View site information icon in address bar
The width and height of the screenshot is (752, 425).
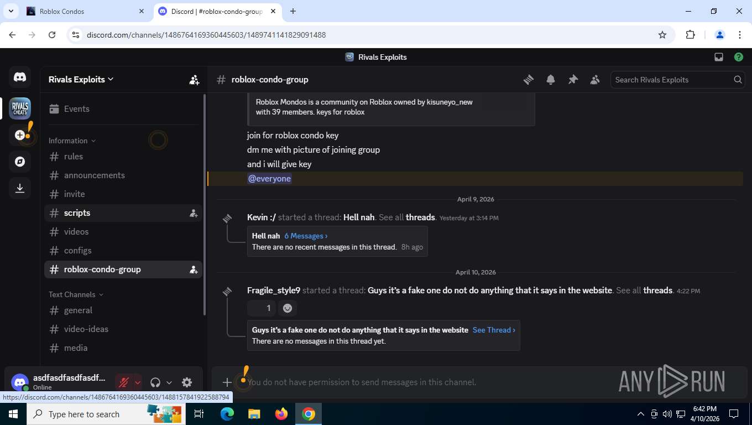76,35
